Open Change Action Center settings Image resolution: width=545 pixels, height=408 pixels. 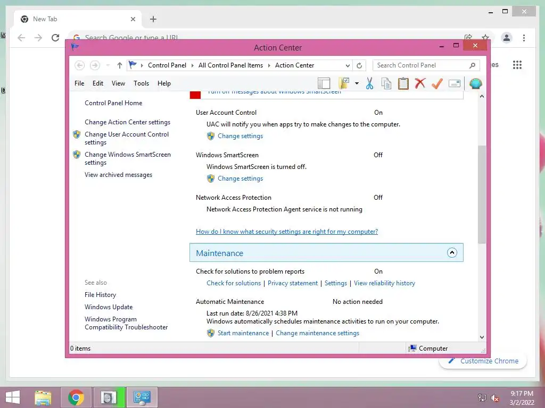tap(128, 122)
